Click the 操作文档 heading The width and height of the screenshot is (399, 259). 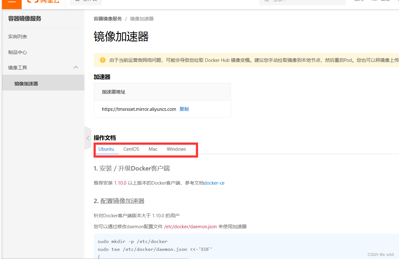105,138
